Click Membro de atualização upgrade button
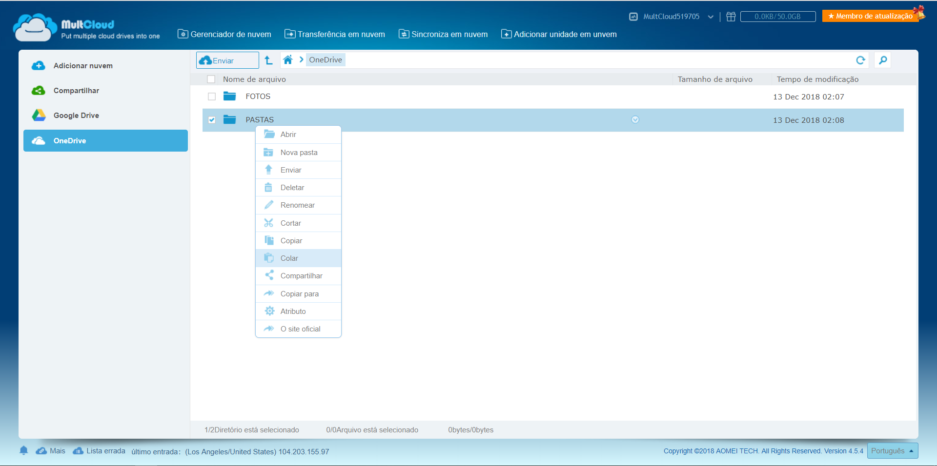This screenshot has width=937, height=466. tap(871, 16)
